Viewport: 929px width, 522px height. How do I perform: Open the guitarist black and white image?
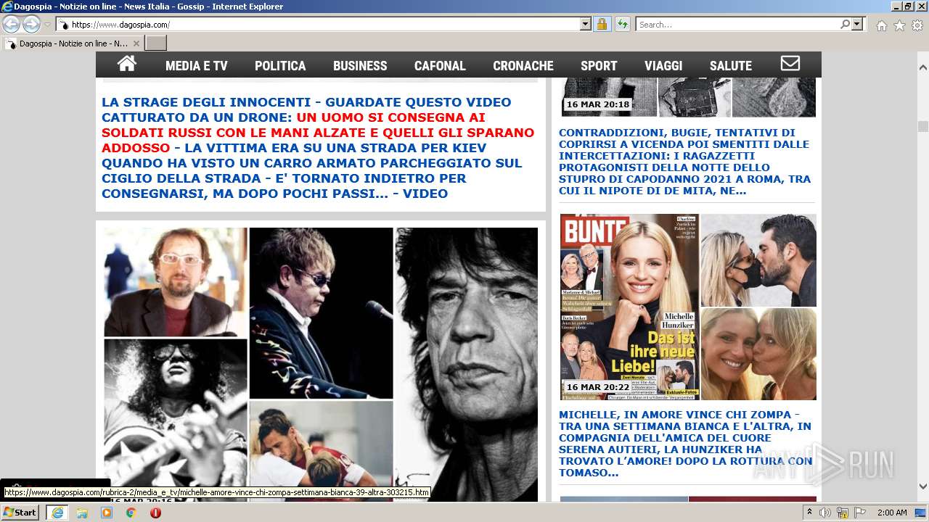(x=176, y=420)
